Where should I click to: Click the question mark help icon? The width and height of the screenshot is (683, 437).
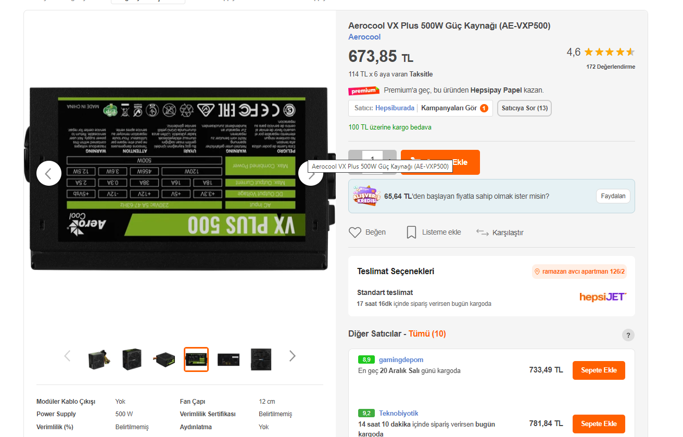point(628,335)
